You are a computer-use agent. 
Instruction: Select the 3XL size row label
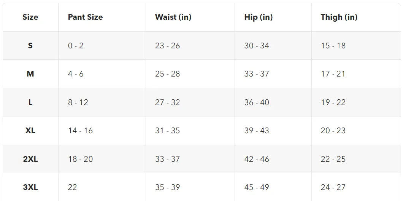[x=30, y=187]
